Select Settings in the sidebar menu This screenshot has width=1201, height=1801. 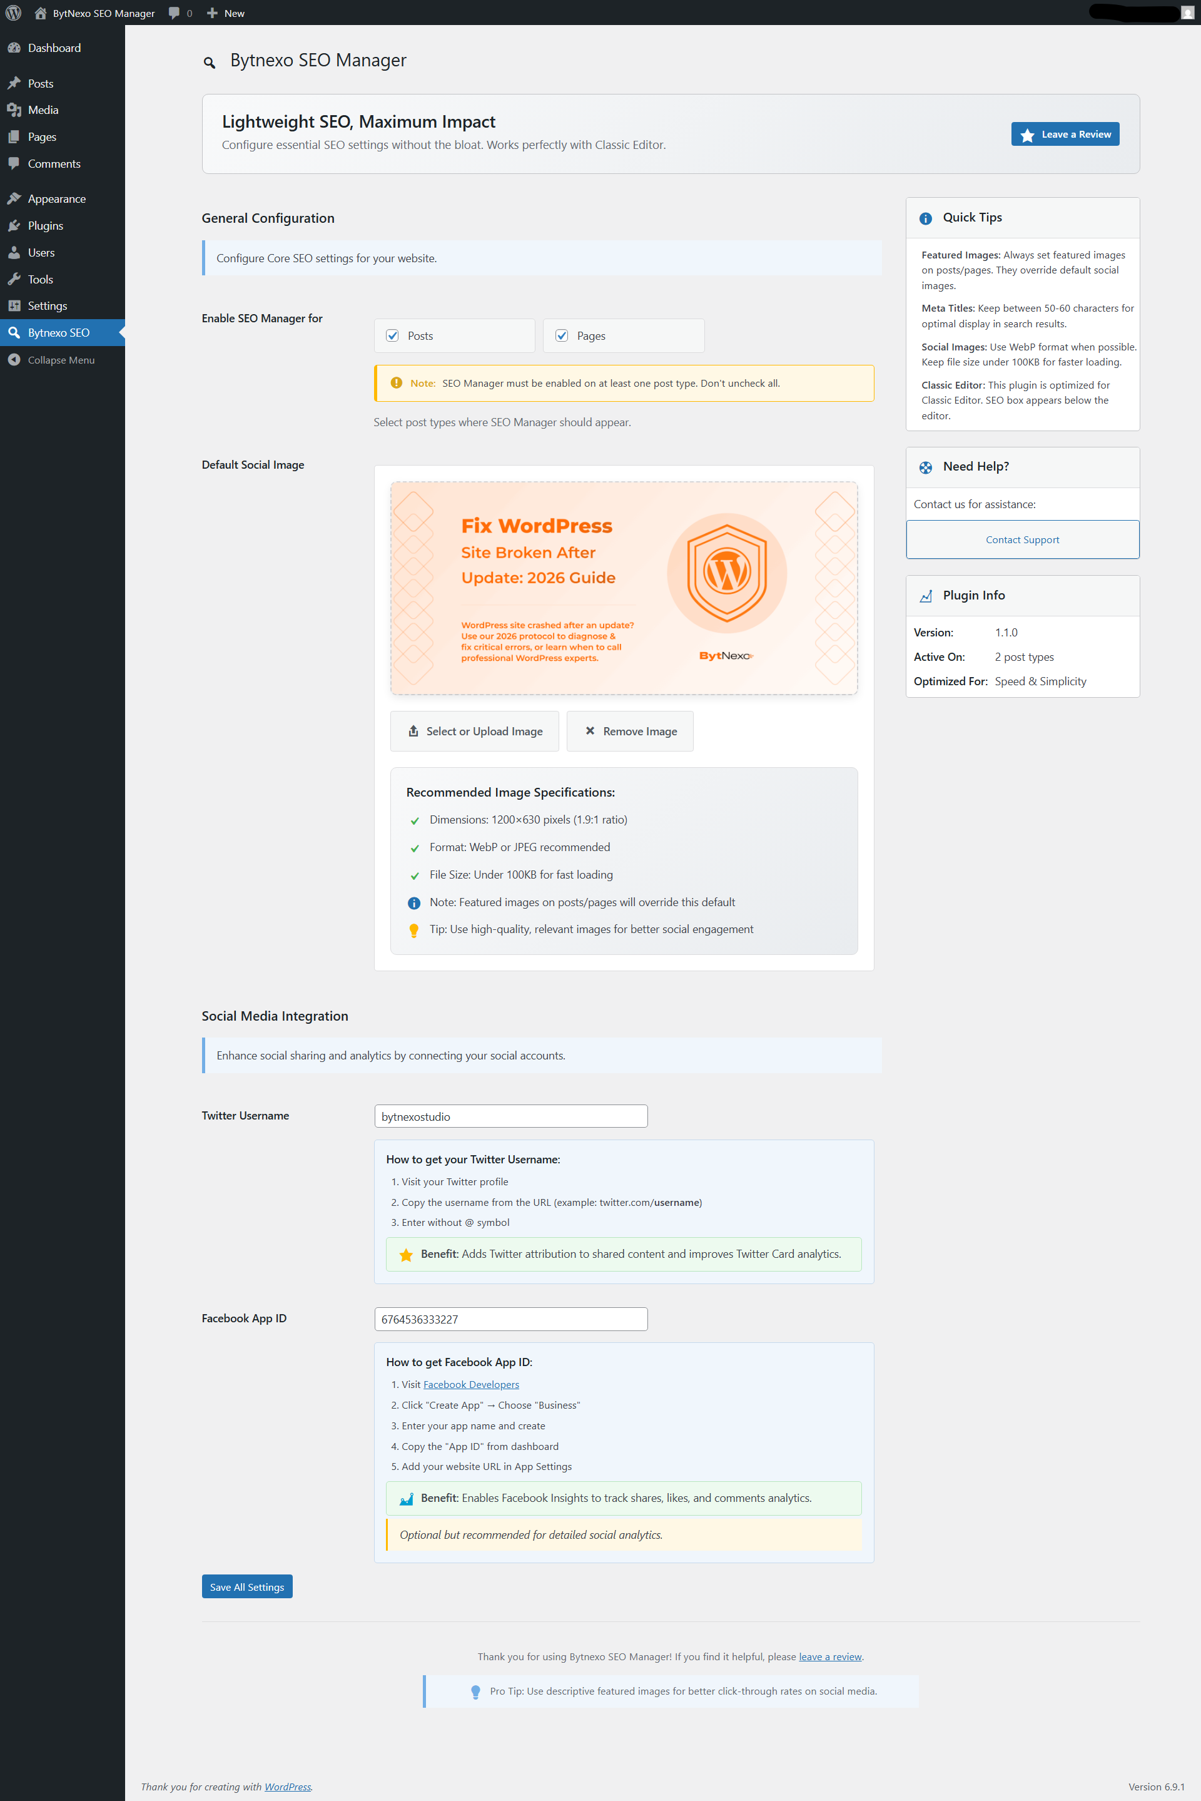(15, 305)
